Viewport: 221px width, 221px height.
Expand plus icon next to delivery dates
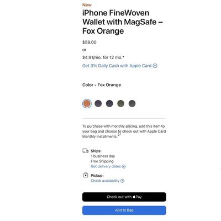click(124, 166)
